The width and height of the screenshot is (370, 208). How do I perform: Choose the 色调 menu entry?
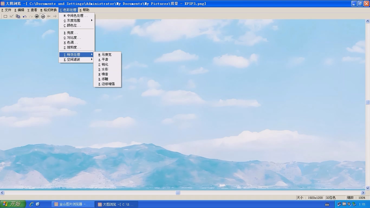click(77, 43)
